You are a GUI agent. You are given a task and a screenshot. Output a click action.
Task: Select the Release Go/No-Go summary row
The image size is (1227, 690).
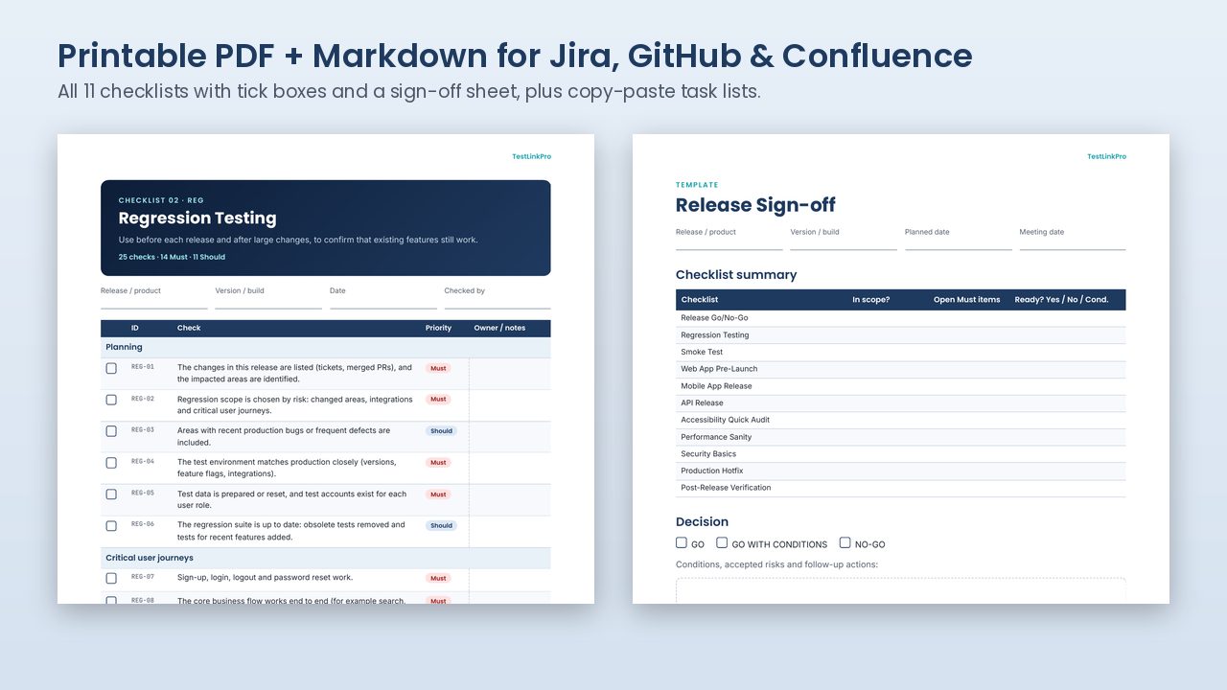901,318
